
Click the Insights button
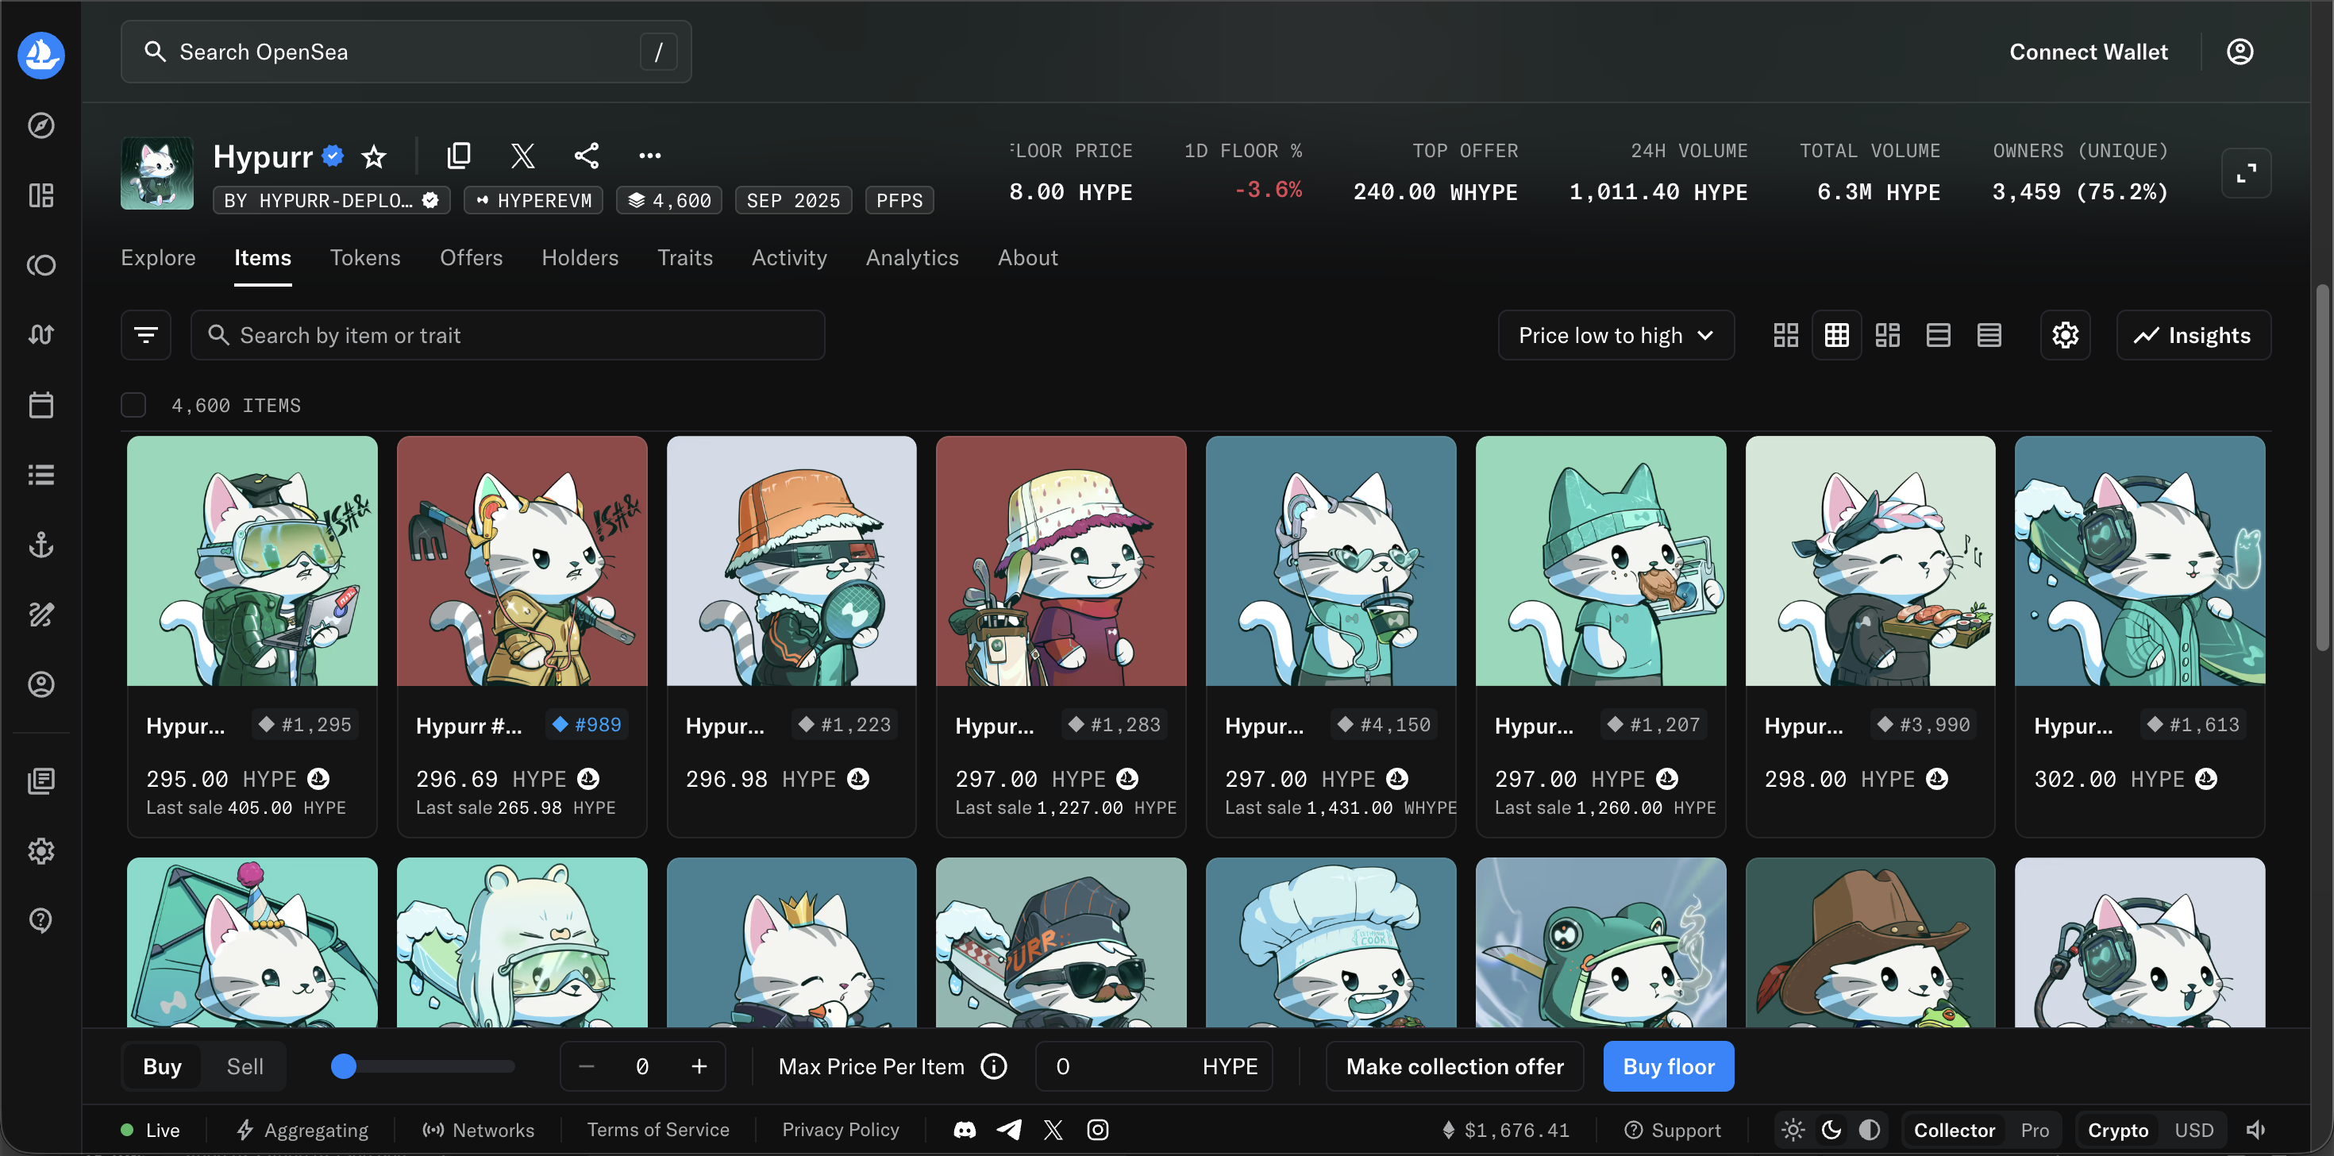point(2193,335)
